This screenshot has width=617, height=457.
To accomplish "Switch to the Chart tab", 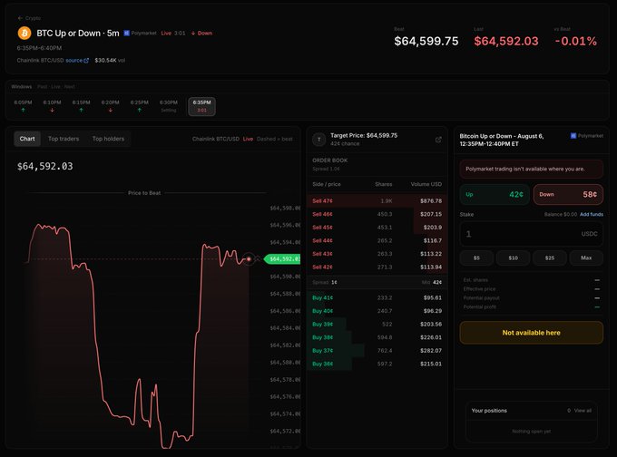I will tap(27, 139).
